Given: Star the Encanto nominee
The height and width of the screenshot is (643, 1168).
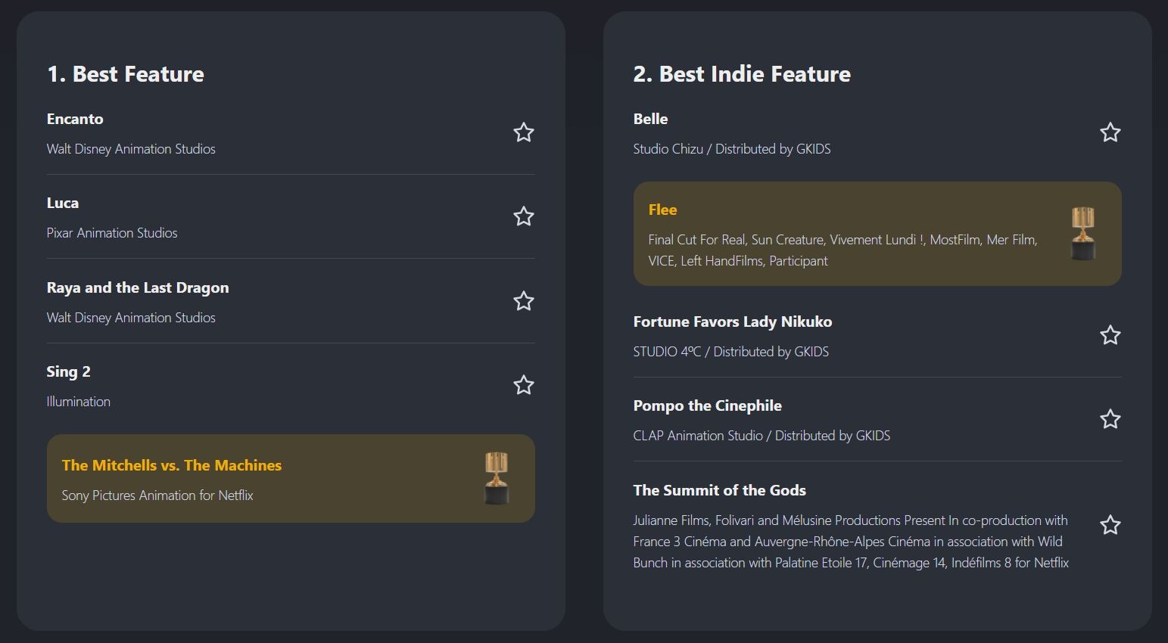Looking at the screenshot, I should pos(523,133).
